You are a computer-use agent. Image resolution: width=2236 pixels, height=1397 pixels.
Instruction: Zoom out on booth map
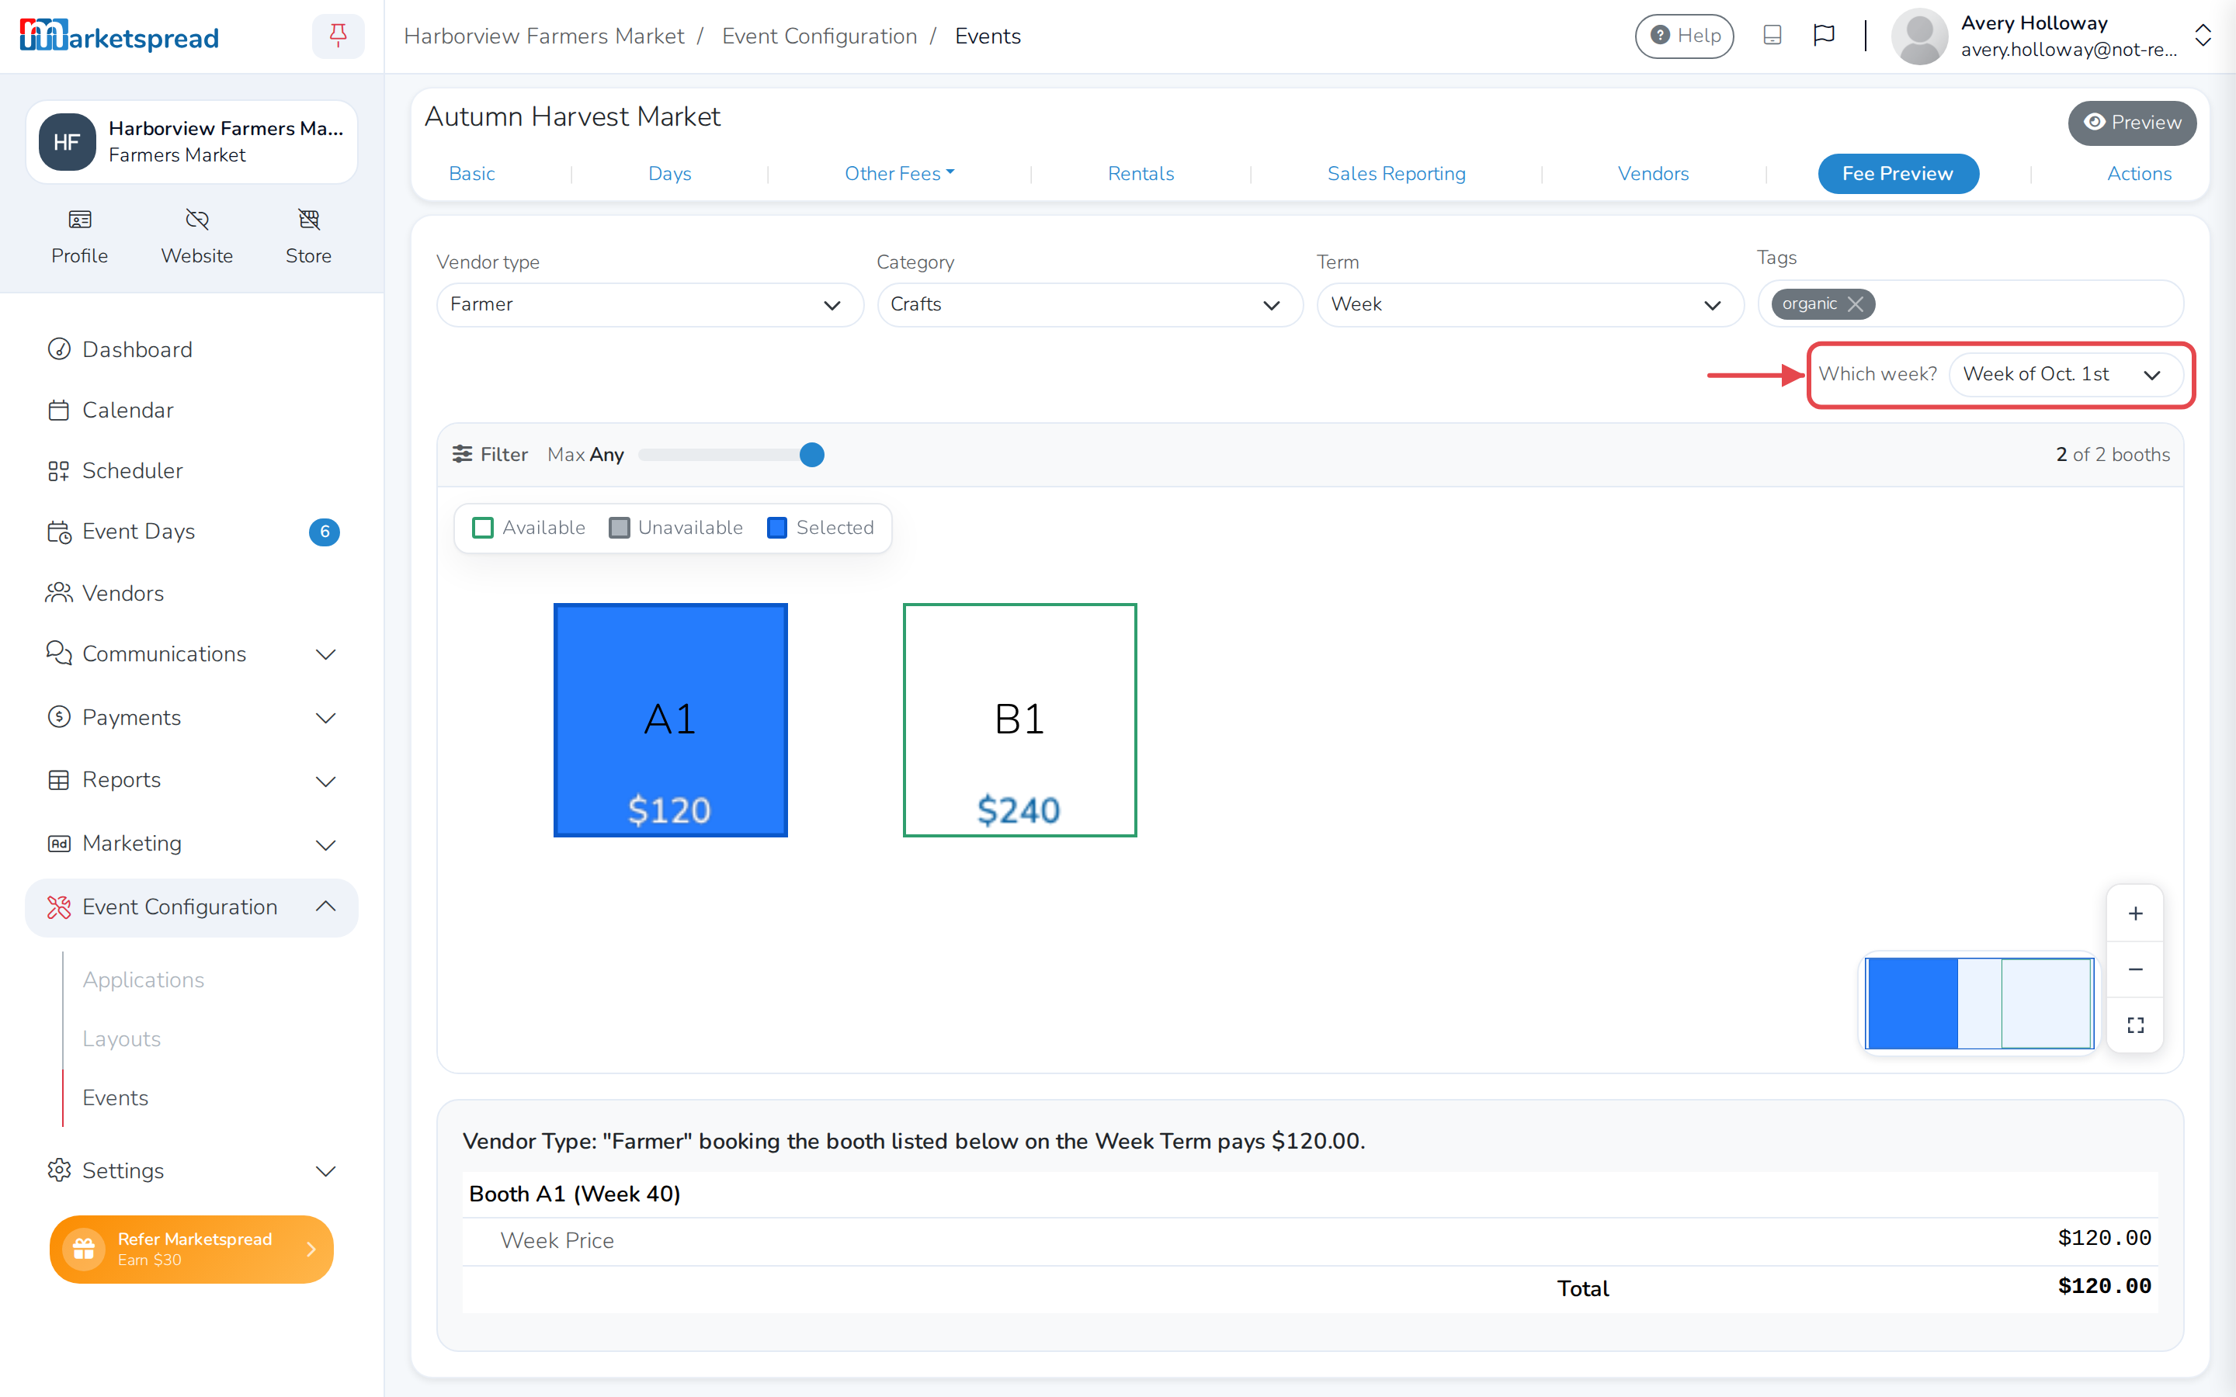pos(2134,969)
